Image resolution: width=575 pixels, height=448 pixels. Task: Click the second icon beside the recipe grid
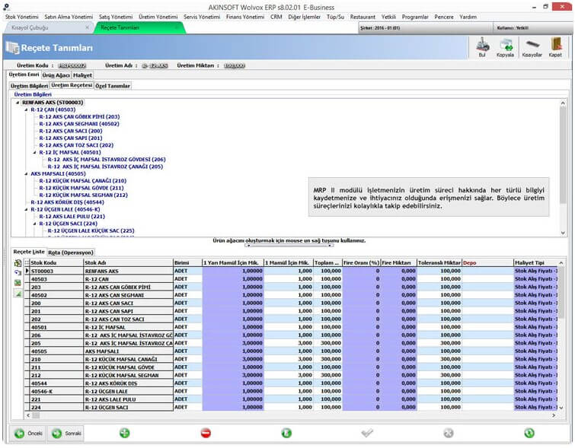tap(18, 273)
